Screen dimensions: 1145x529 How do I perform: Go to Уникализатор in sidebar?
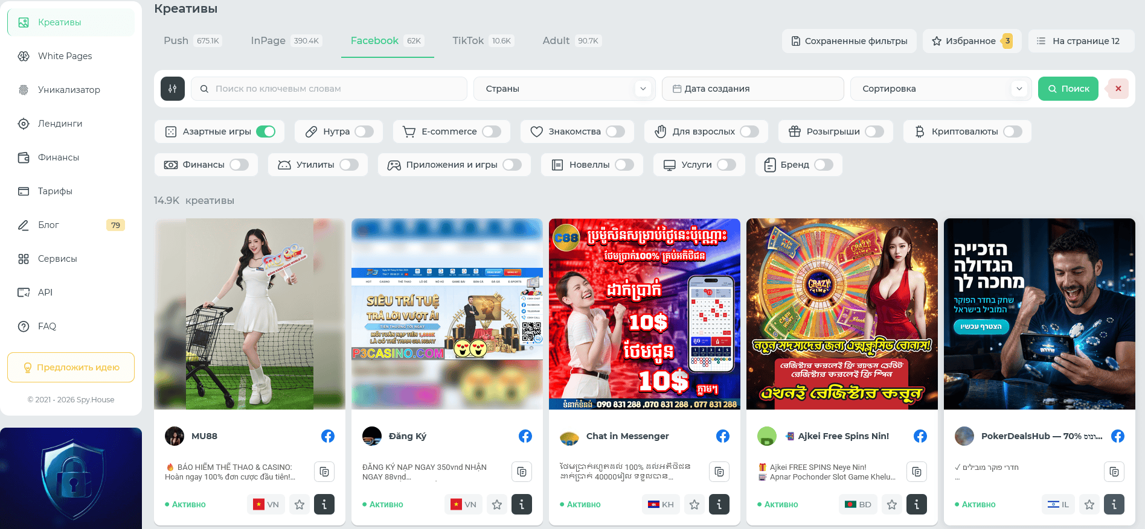pyautogui.click(x=71, y=90)
